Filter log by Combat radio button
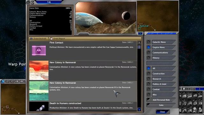Image resolution: width=204 pixels, height=115 pixels. pyautogui.click(x=148, y=89)
